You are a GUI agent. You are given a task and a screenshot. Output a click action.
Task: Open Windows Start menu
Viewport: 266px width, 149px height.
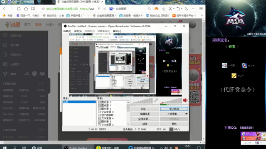pyautogui.click(x=5, y=148)
